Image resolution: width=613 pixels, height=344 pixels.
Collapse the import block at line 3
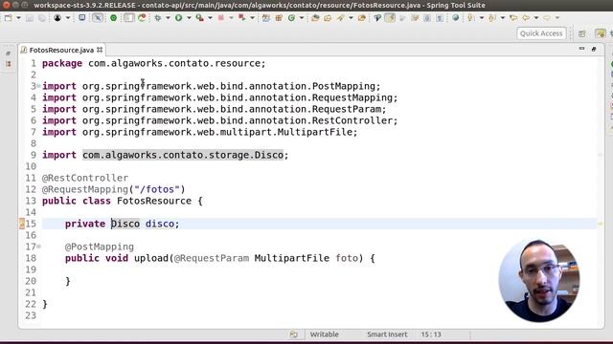click(x=38, y=86)
